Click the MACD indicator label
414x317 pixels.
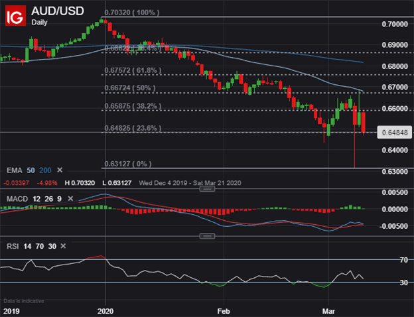(17, 199)
